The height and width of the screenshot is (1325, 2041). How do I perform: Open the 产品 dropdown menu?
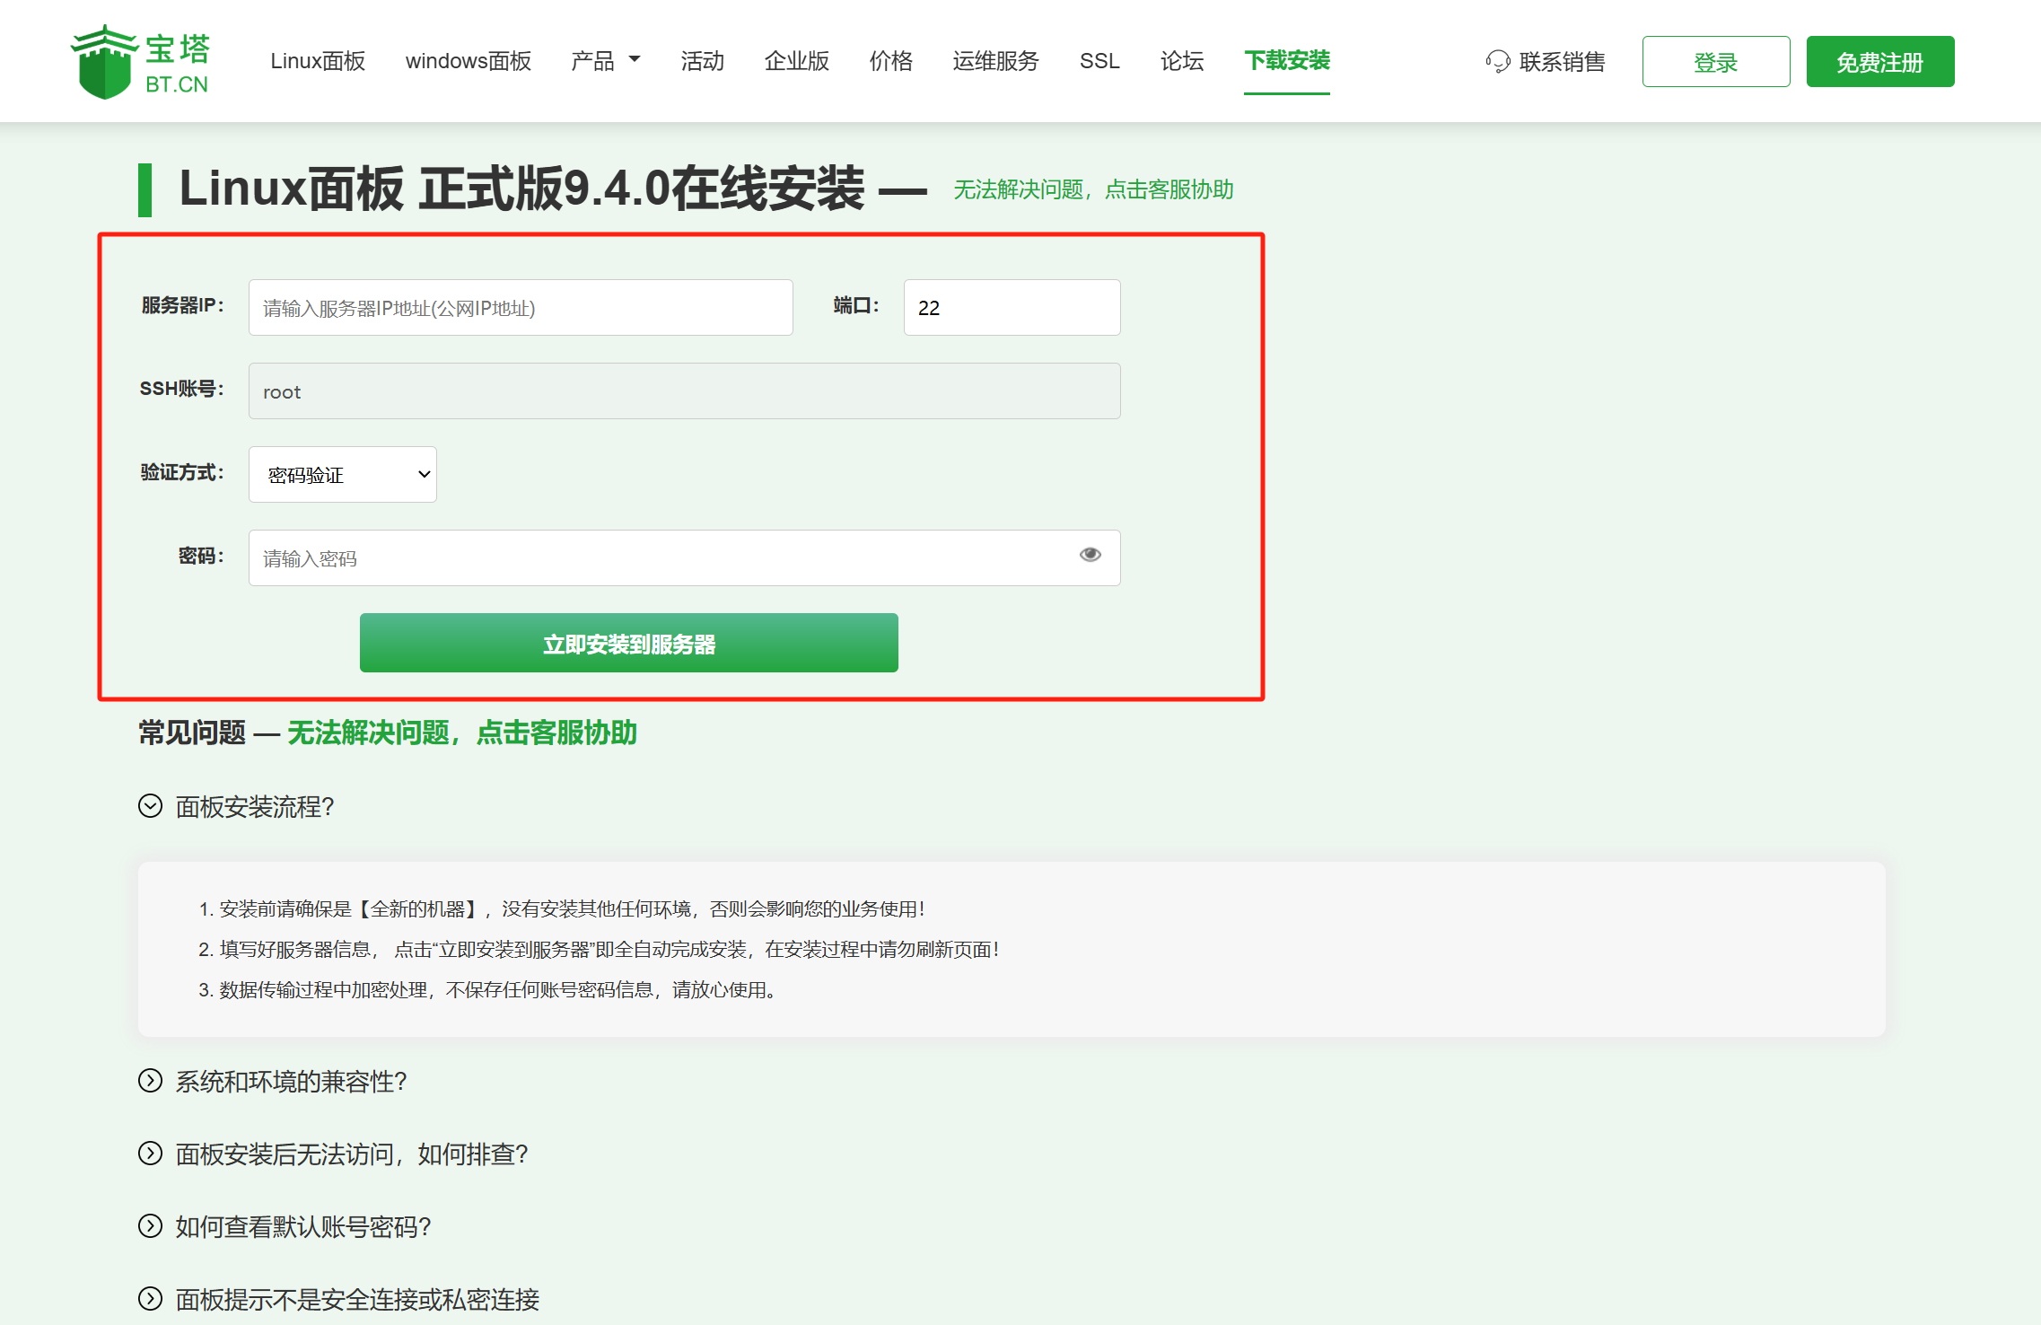click(x=605, y=61)
